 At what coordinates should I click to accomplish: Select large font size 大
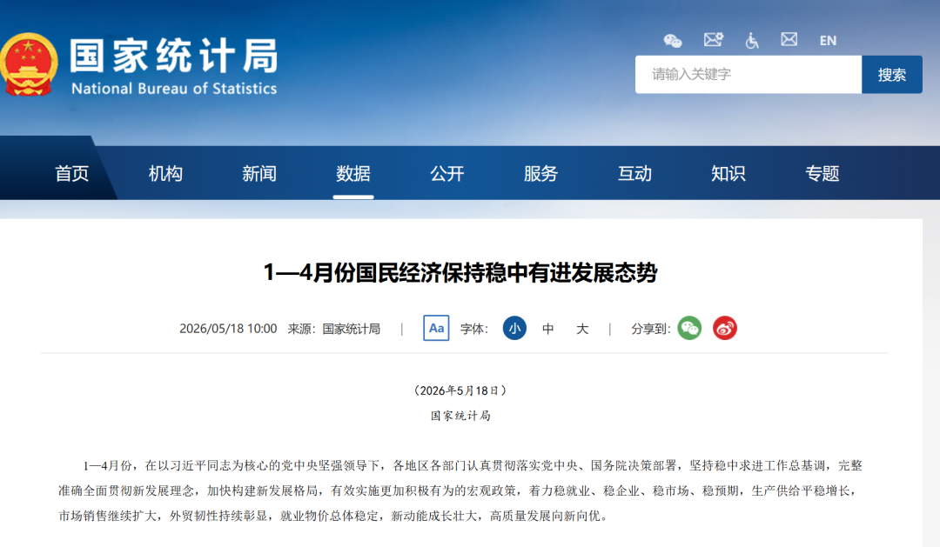pos(582,329)
